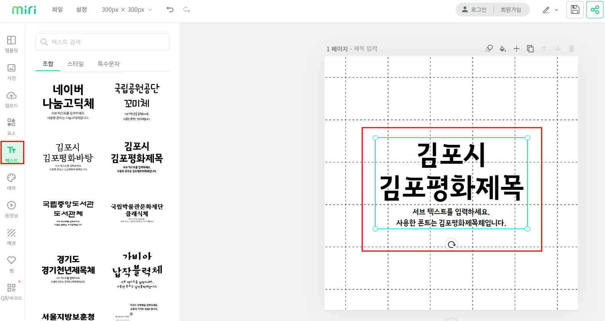Open the 찜 favorites panel
The height and width of the screenshot is (321, 605).
[x=11, y=264]
